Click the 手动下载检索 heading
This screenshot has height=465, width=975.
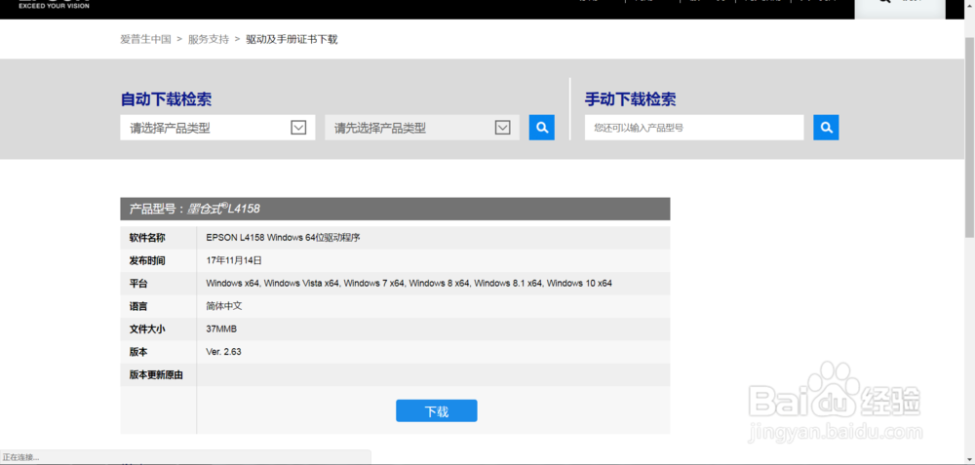[x=630, y=99]
